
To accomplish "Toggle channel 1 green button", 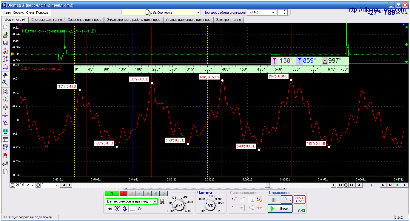I will click(x=112, y=194).
